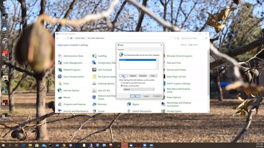
Task: Open Microsoft Store from the taskbar
Action: coord(37,145)
